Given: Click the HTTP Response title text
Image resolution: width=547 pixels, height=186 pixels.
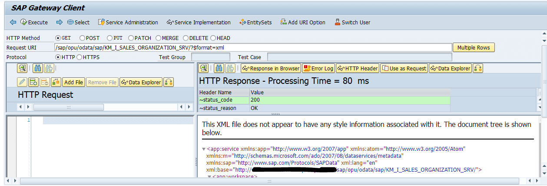Looking at the screenshot, I should tap(284, 81).
